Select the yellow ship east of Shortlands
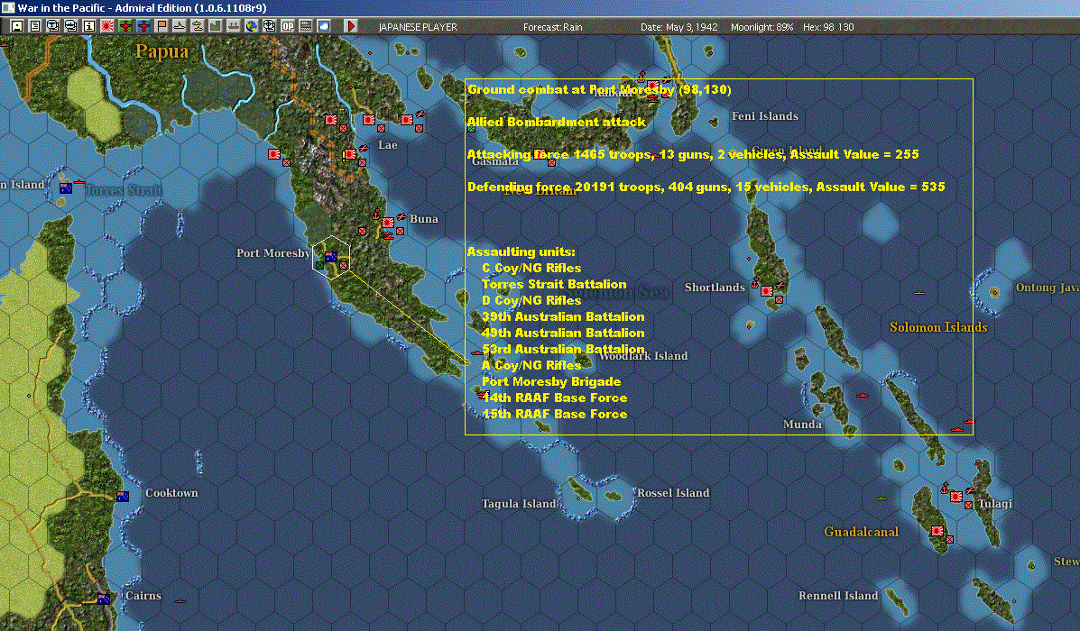 [x=918, y=292]
